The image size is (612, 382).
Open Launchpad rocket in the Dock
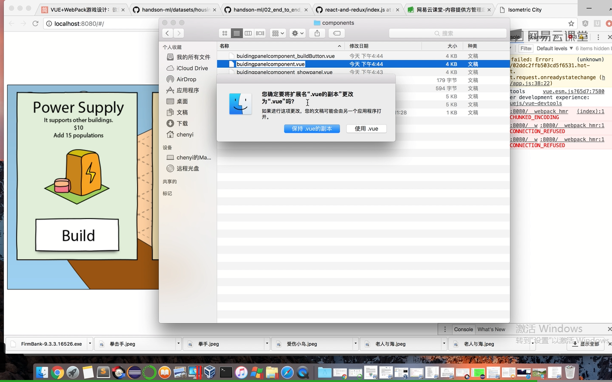click(x=73, y=372)
